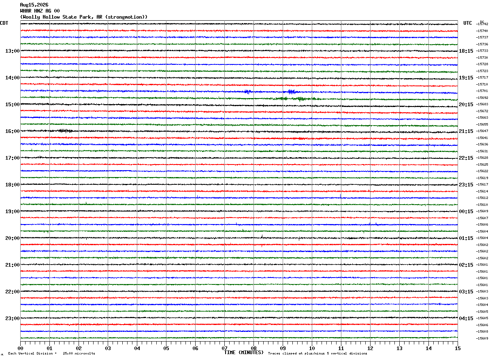Click the 00:15 UTC time label

[466, 212]
